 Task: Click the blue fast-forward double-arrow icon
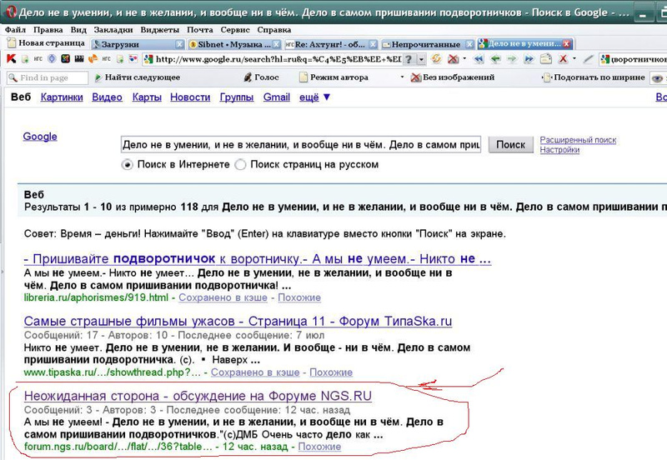pos(525,59)
